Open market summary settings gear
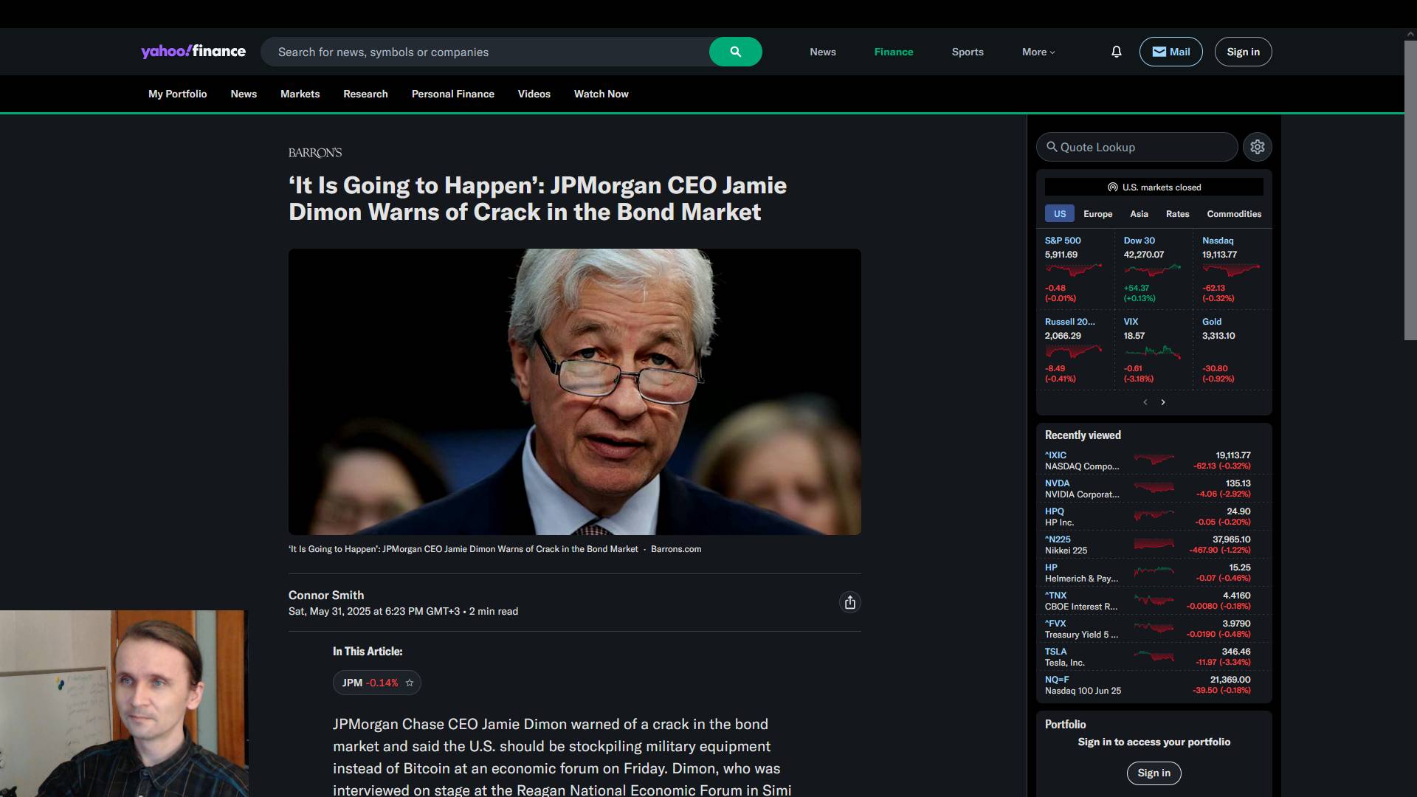The image size is (1417, 797). coord(1258,147)
